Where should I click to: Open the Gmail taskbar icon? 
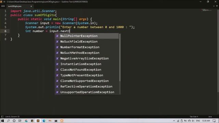tap(50, 121)
